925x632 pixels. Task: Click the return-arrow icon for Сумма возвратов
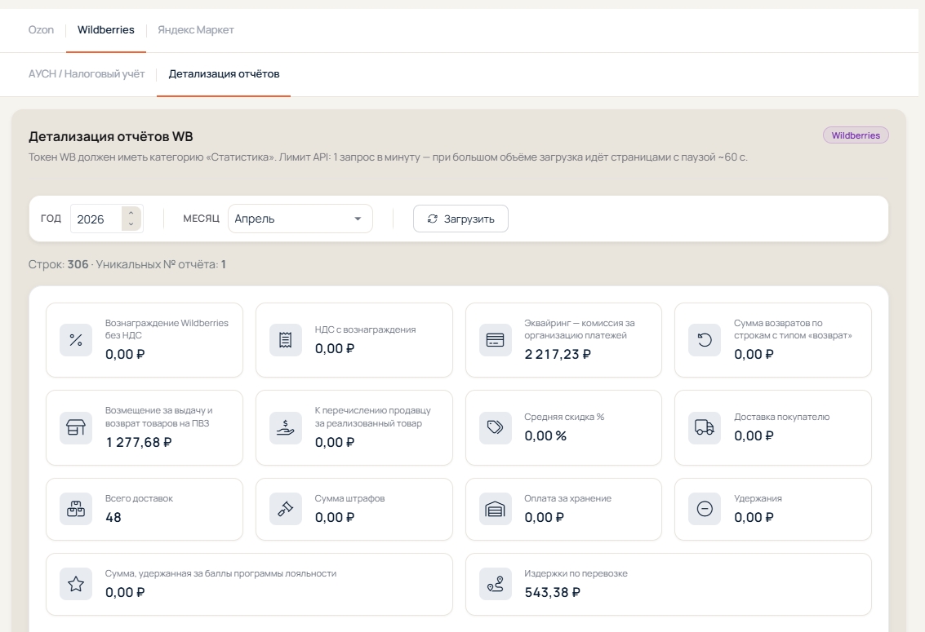(x=705, y=340)
